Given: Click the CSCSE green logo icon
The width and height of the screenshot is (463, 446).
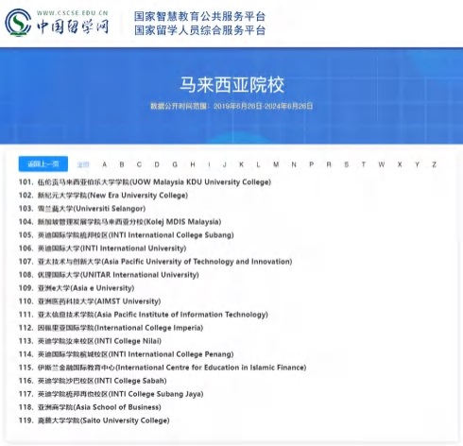Looking at the screenshot, I should [x=18, y=23].
